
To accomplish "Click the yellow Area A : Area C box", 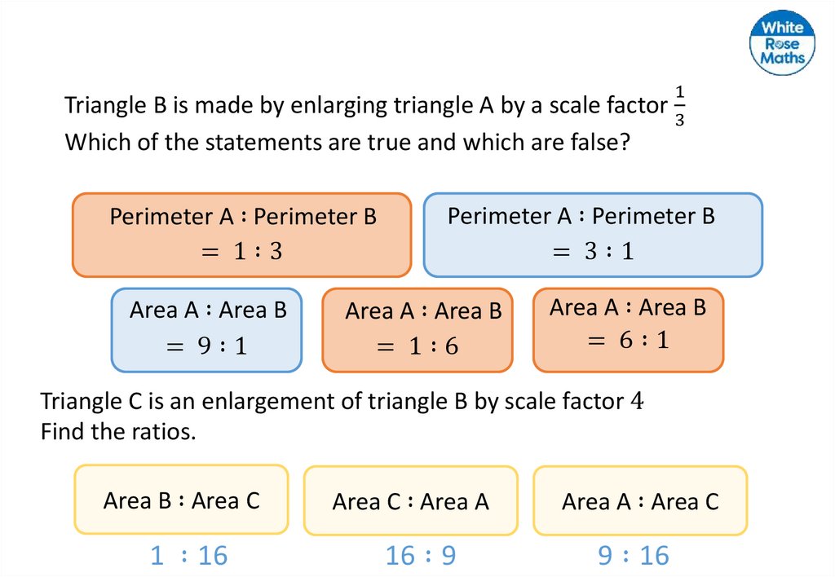I will (x=640, y=501).
